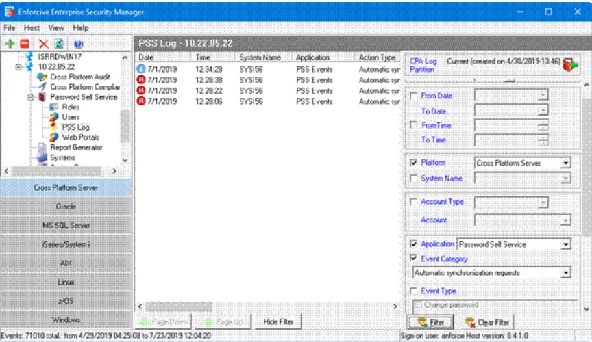Open the Account dropdown
Screen dimensions: 592x342
click(565, 220)
